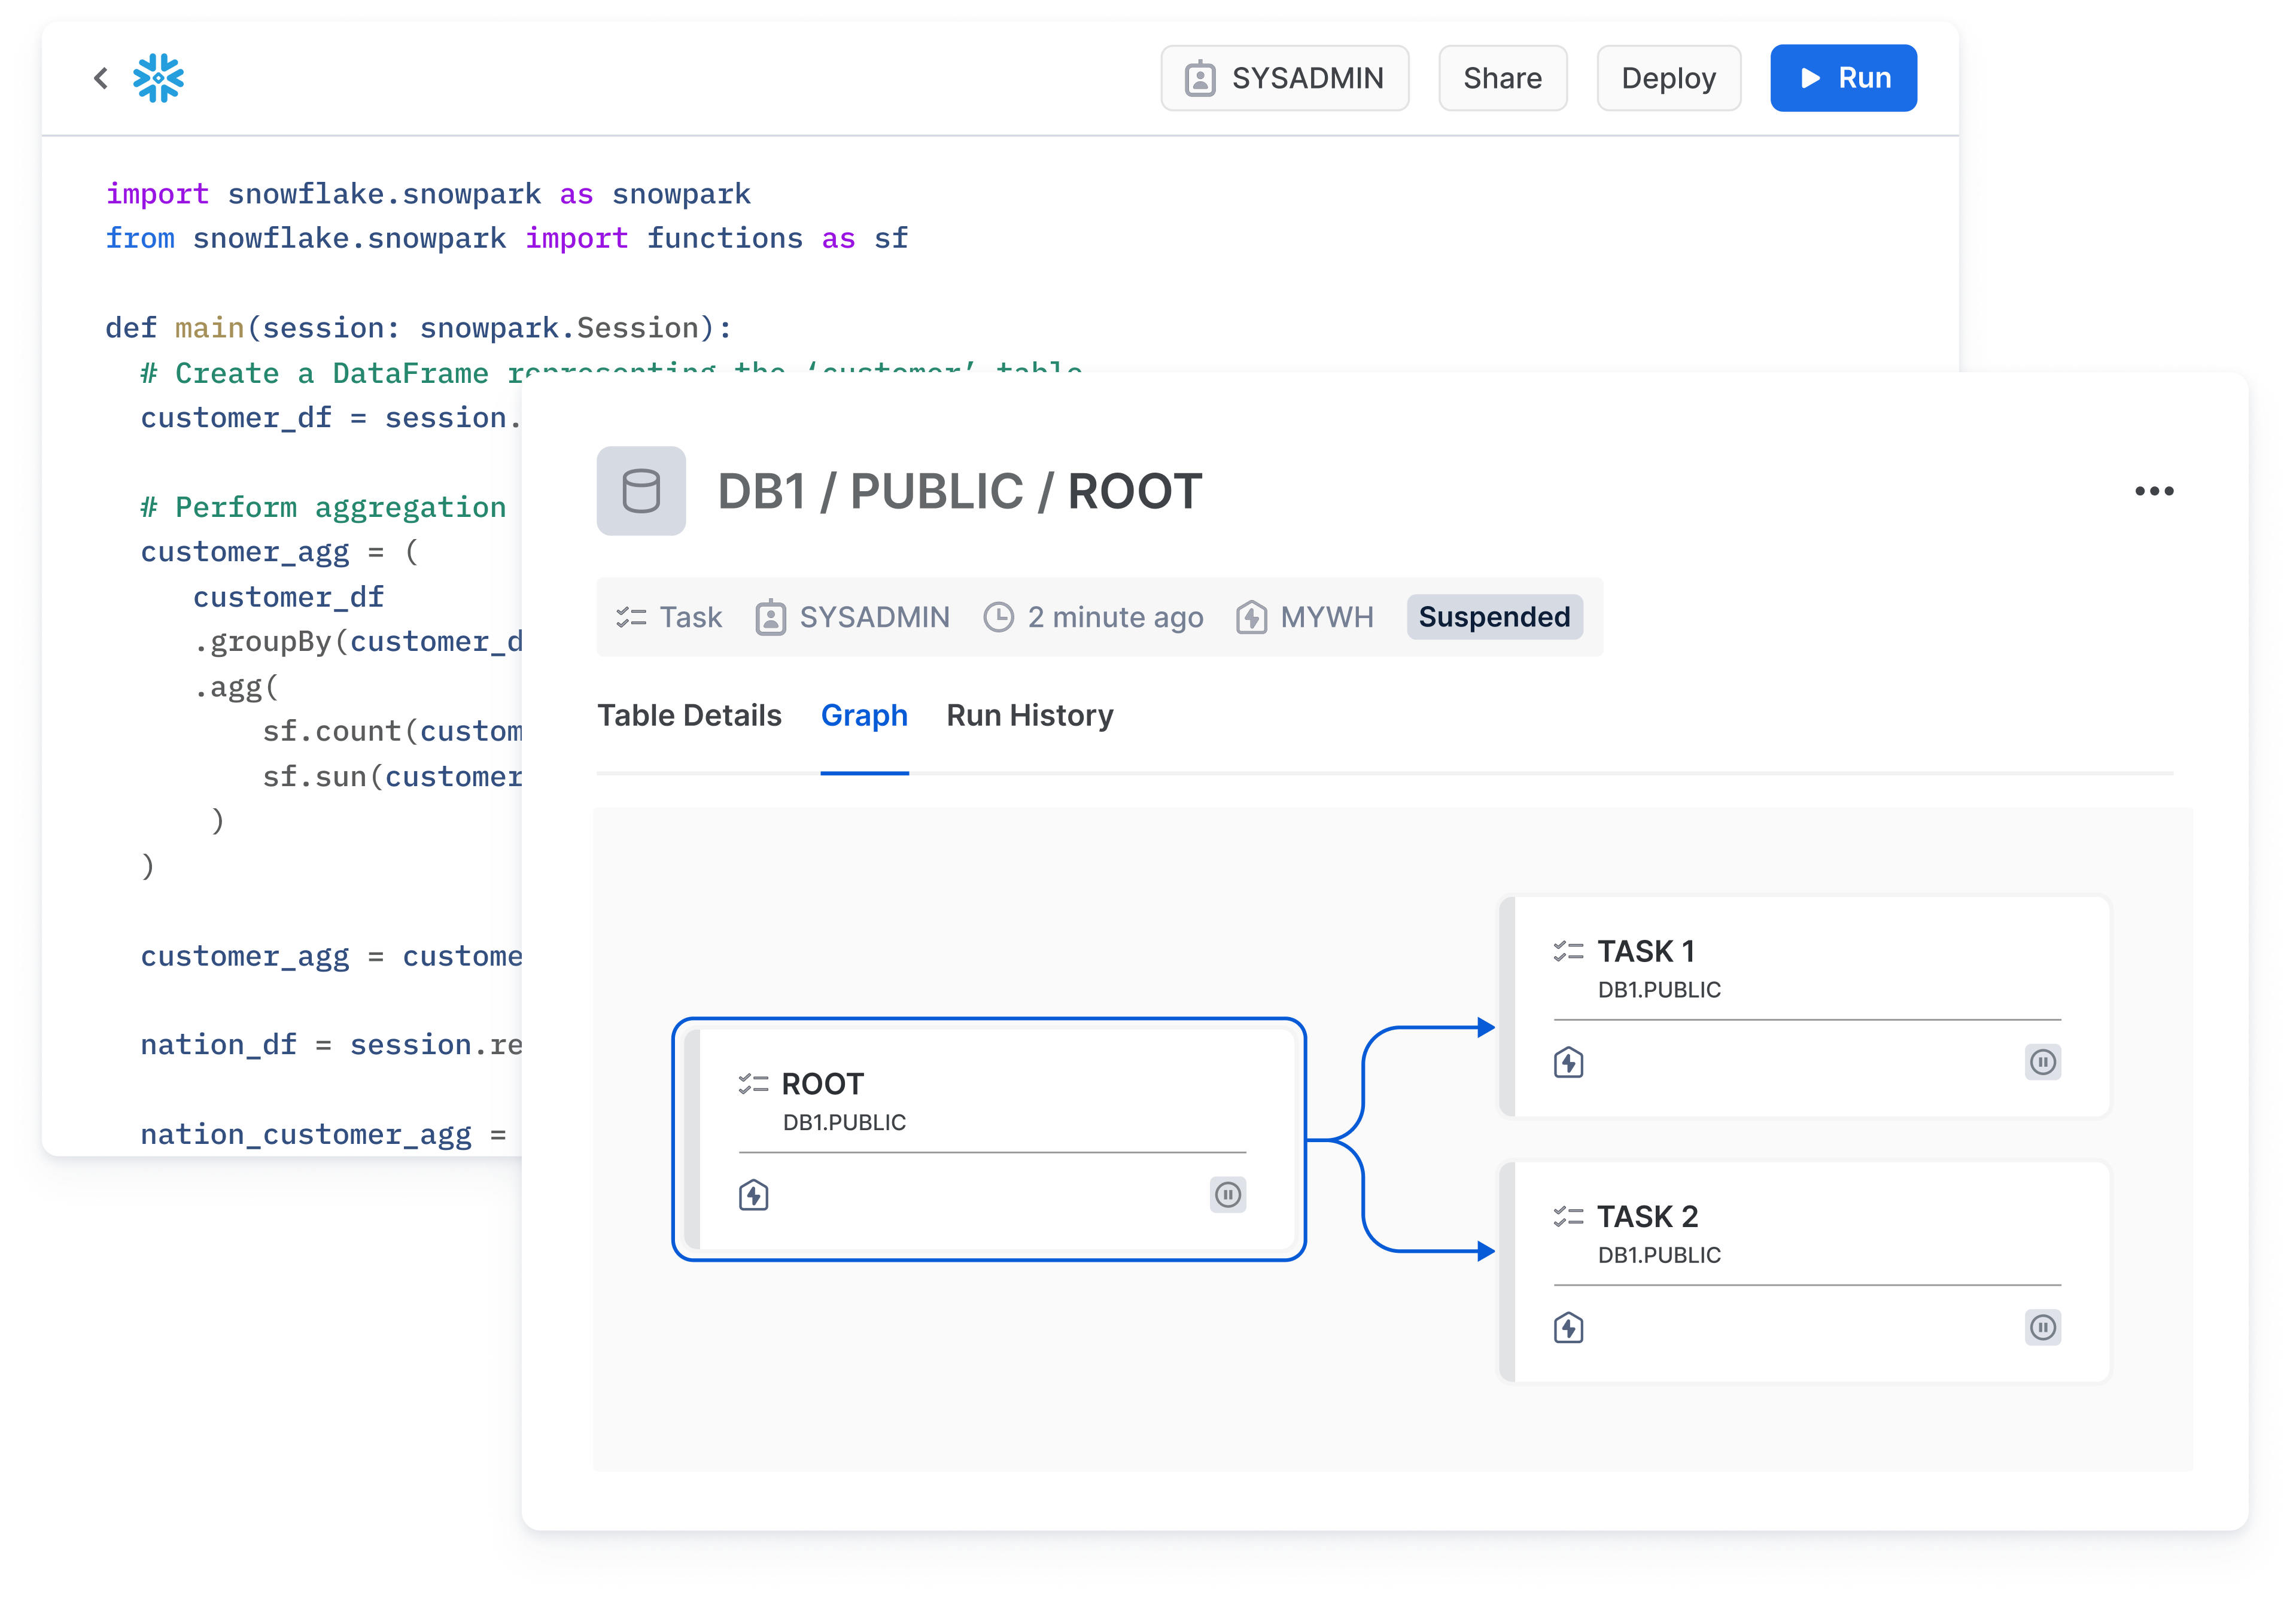Go back using the left chevron
This screenshot has width=2296, height=1601.
[x=100, y=78]
